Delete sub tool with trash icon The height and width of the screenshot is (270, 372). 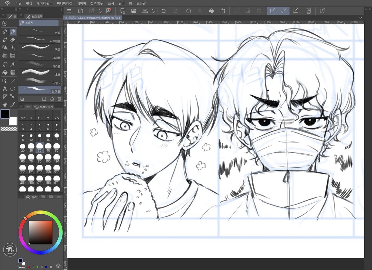pyautogui.click(x=59, y=99)
